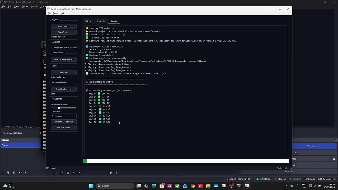The width and height of the screenshot is (338, 190).
Task: Delete selected source with Sources trash icon
Action: pyautogui.click(x=62, y=173)
